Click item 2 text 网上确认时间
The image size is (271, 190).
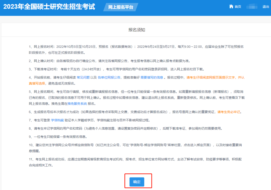point(44,61)
